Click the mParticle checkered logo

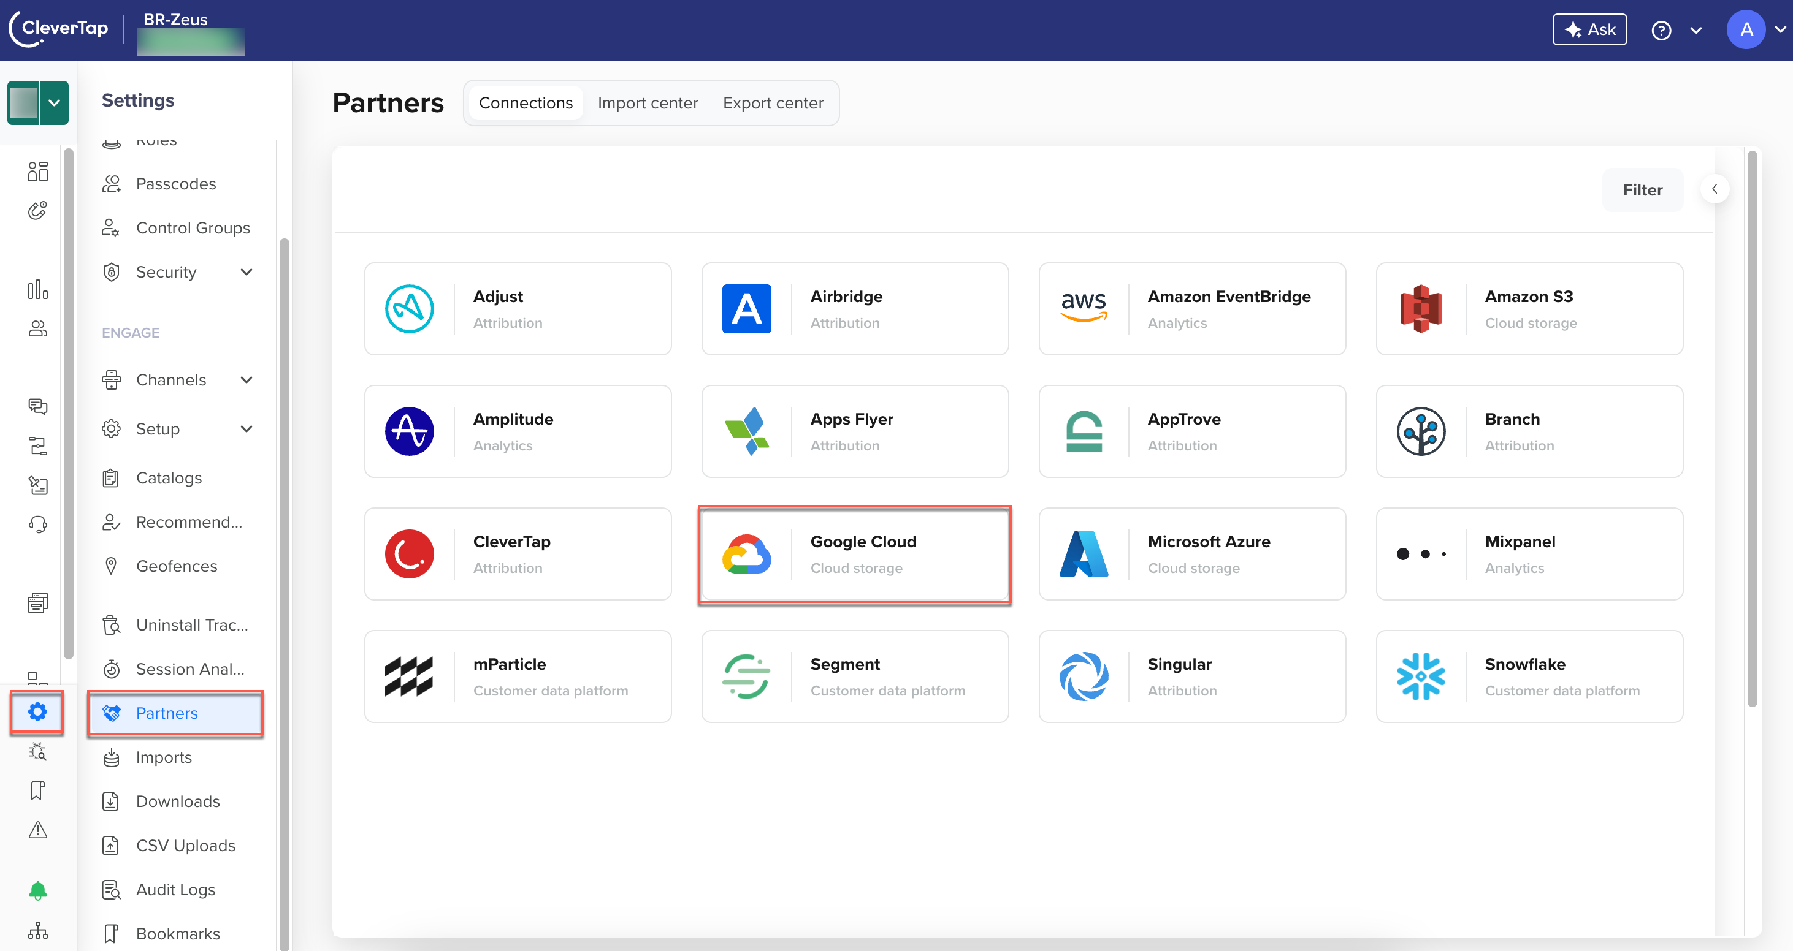[x=409, y=676]
